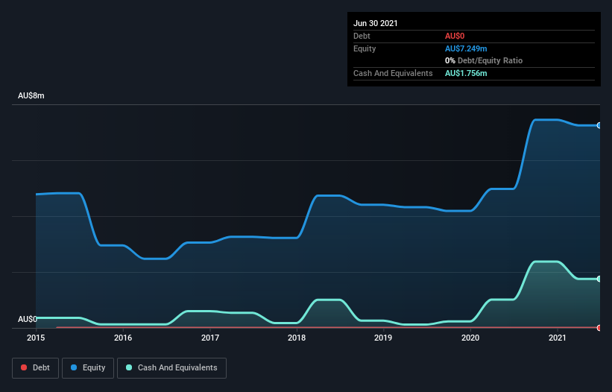Click the 2018 x-axis label

297,338
